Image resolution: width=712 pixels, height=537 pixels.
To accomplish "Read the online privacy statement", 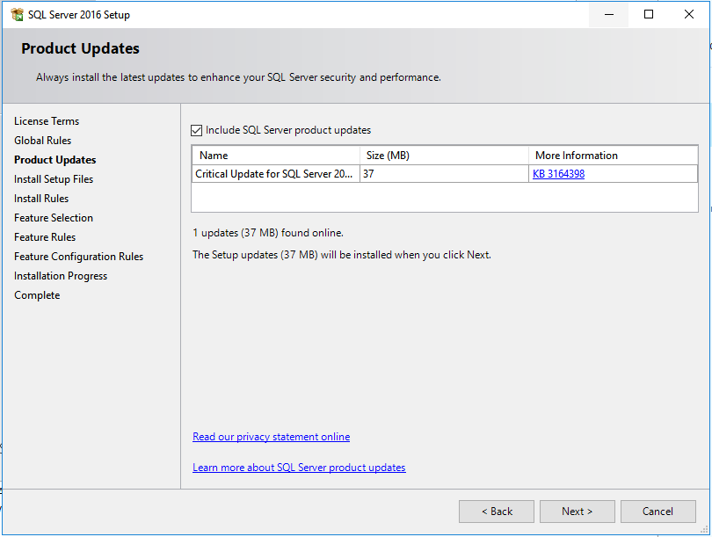I will point(270,436).
